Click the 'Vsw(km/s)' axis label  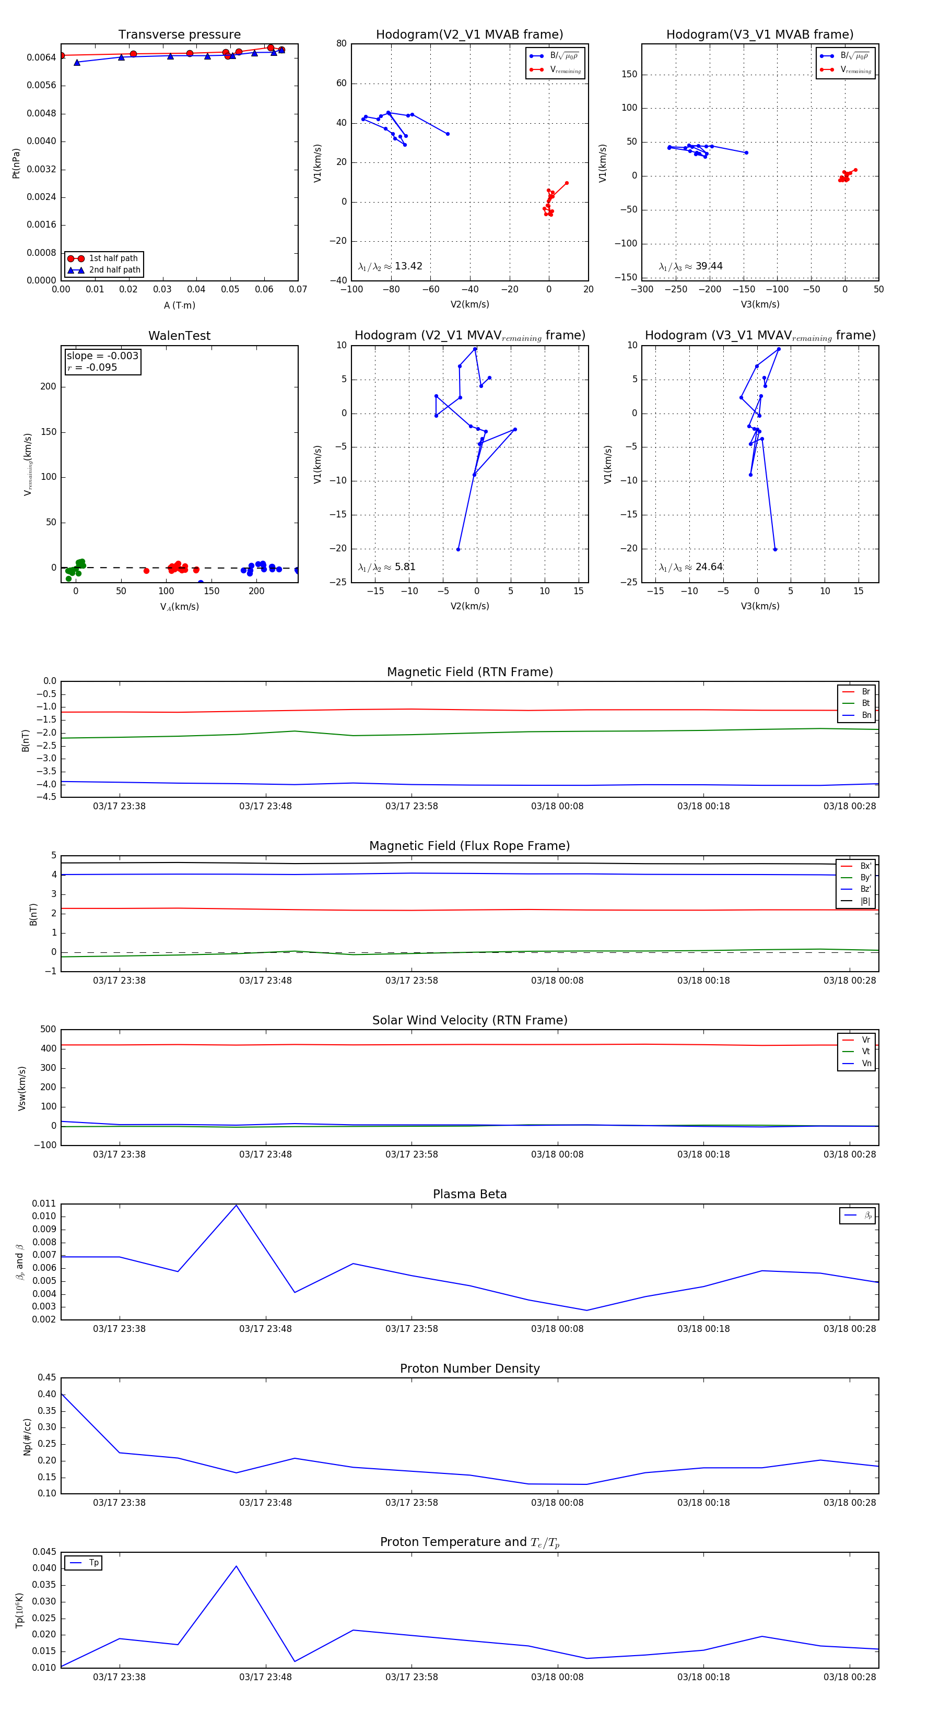[22, 1088]
